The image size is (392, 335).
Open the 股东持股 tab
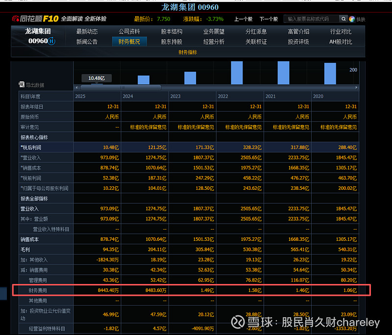point(171,42)
